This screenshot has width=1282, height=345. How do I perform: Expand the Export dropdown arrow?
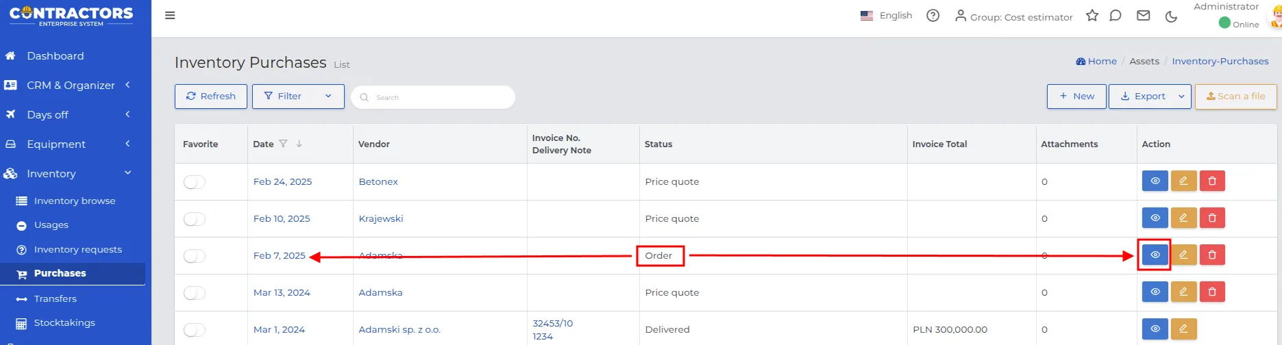click(x=1181, y=97)
